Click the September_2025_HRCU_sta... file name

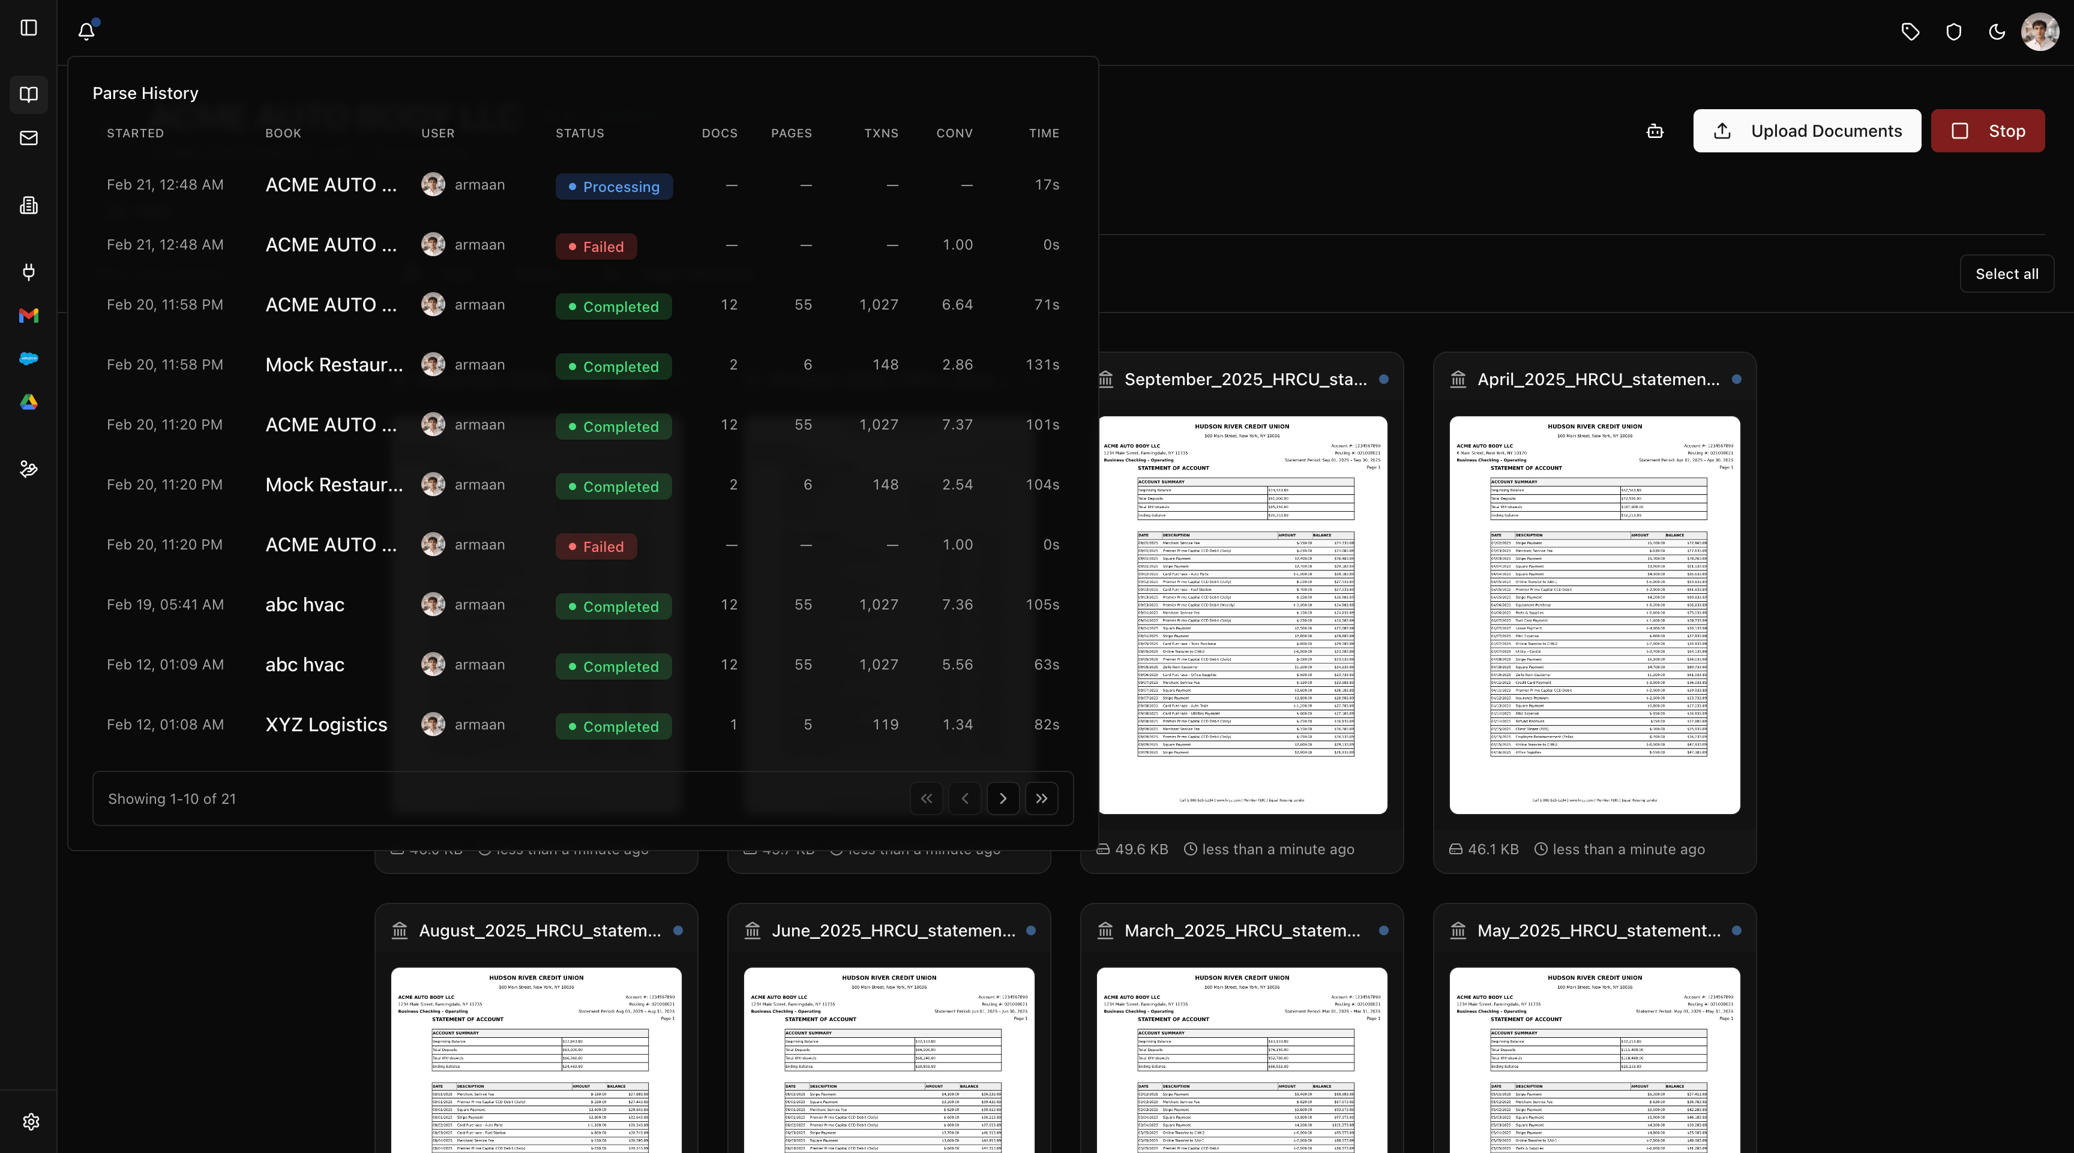[x=1245, y=379]
